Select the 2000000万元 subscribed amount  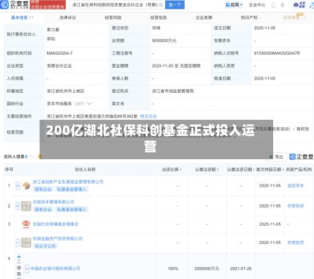click(207, 268)
